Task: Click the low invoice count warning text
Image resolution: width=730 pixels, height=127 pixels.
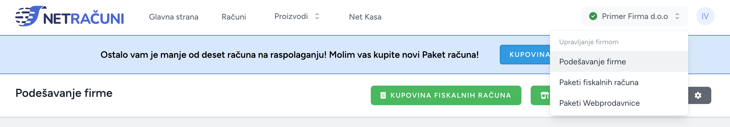Action: [290, 55]
